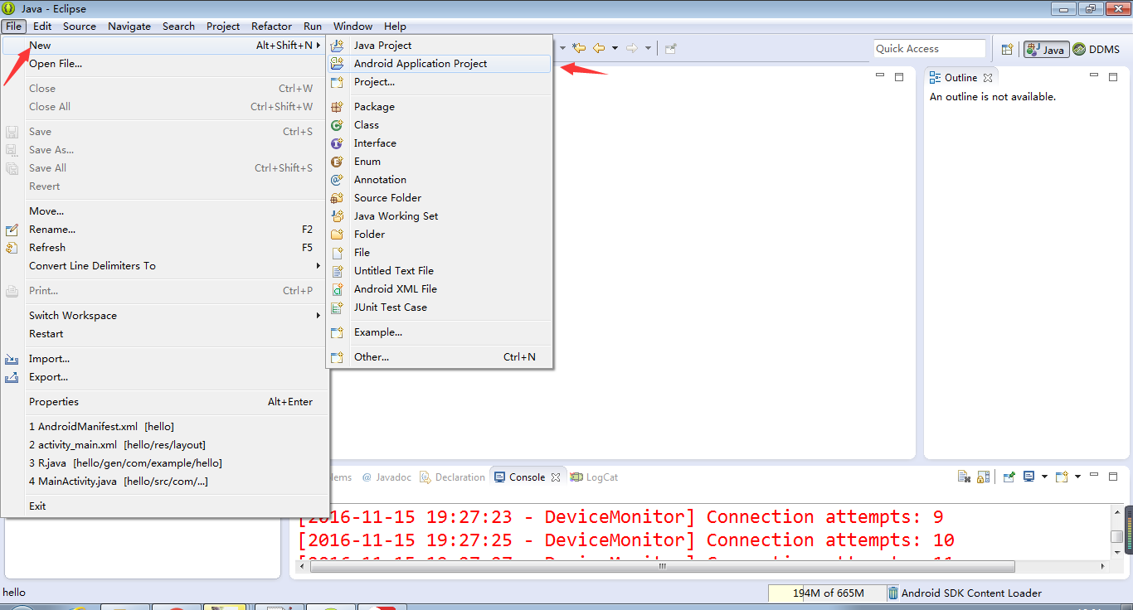Open the Example... wizard
Image resolution: width=1133 pixels, height=610 pixels.
click(440, 332)
